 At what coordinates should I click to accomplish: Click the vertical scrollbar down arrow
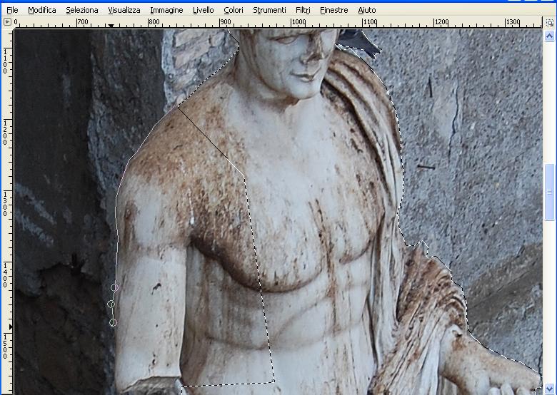pyautogui.click(x=550, y=389)
